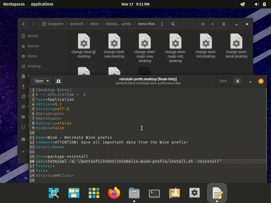Open Starred in the sidebar

click(33, 46)
